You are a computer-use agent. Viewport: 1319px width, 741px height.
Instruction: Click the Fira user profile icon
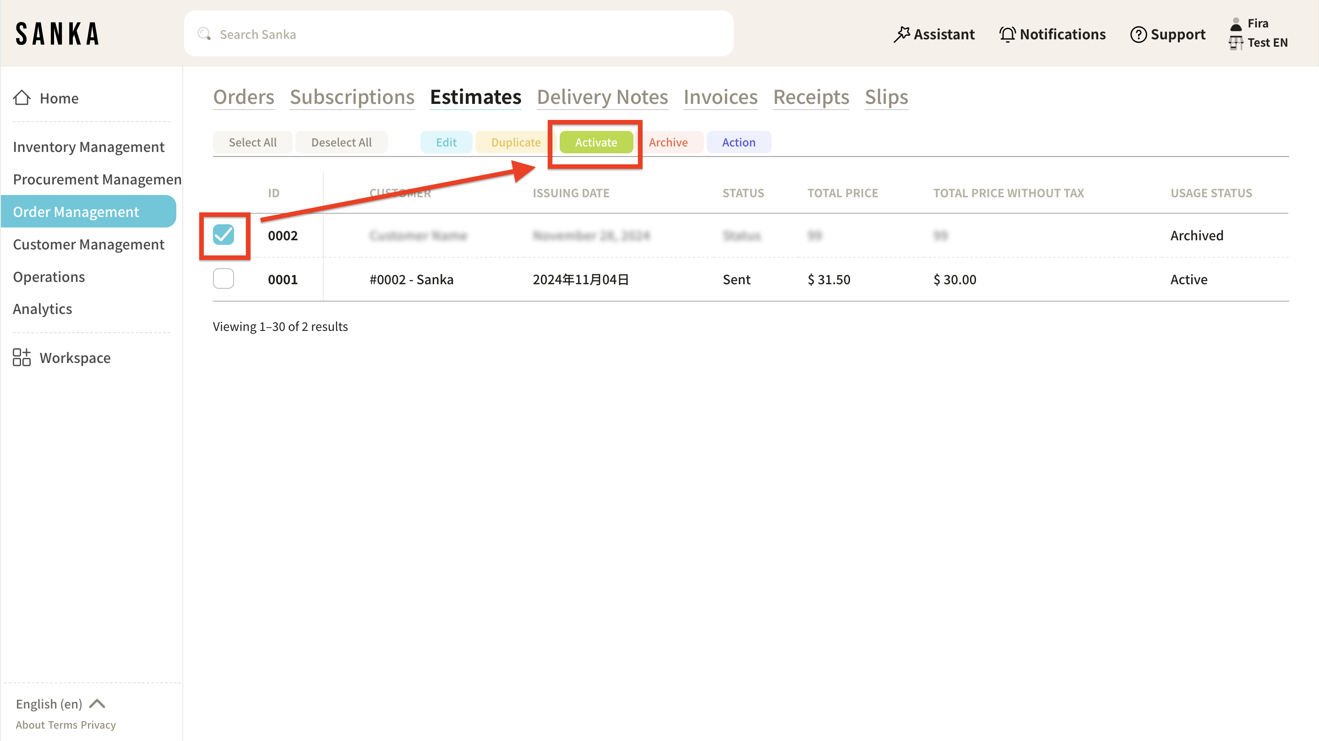pyautogui.click(x=1236, y=23)
